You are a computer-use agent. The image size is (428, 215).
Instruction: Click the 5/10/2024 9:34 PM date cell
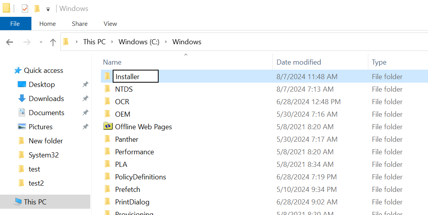(x=307, y=189)
